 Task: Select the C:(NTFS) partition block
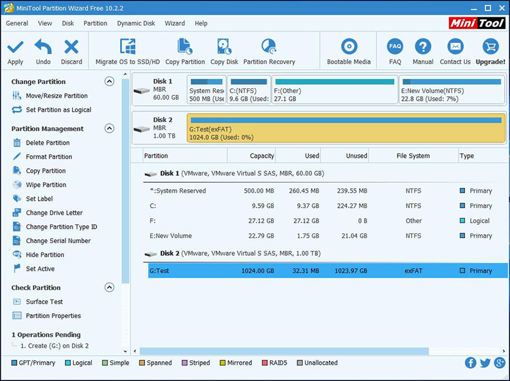(x=249, y=90)
